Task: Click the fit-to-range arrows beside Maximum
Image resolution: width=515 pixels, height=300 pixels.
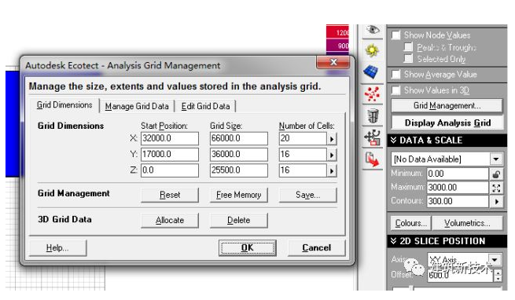Action: pyautogui.click(x=496, y=188)
